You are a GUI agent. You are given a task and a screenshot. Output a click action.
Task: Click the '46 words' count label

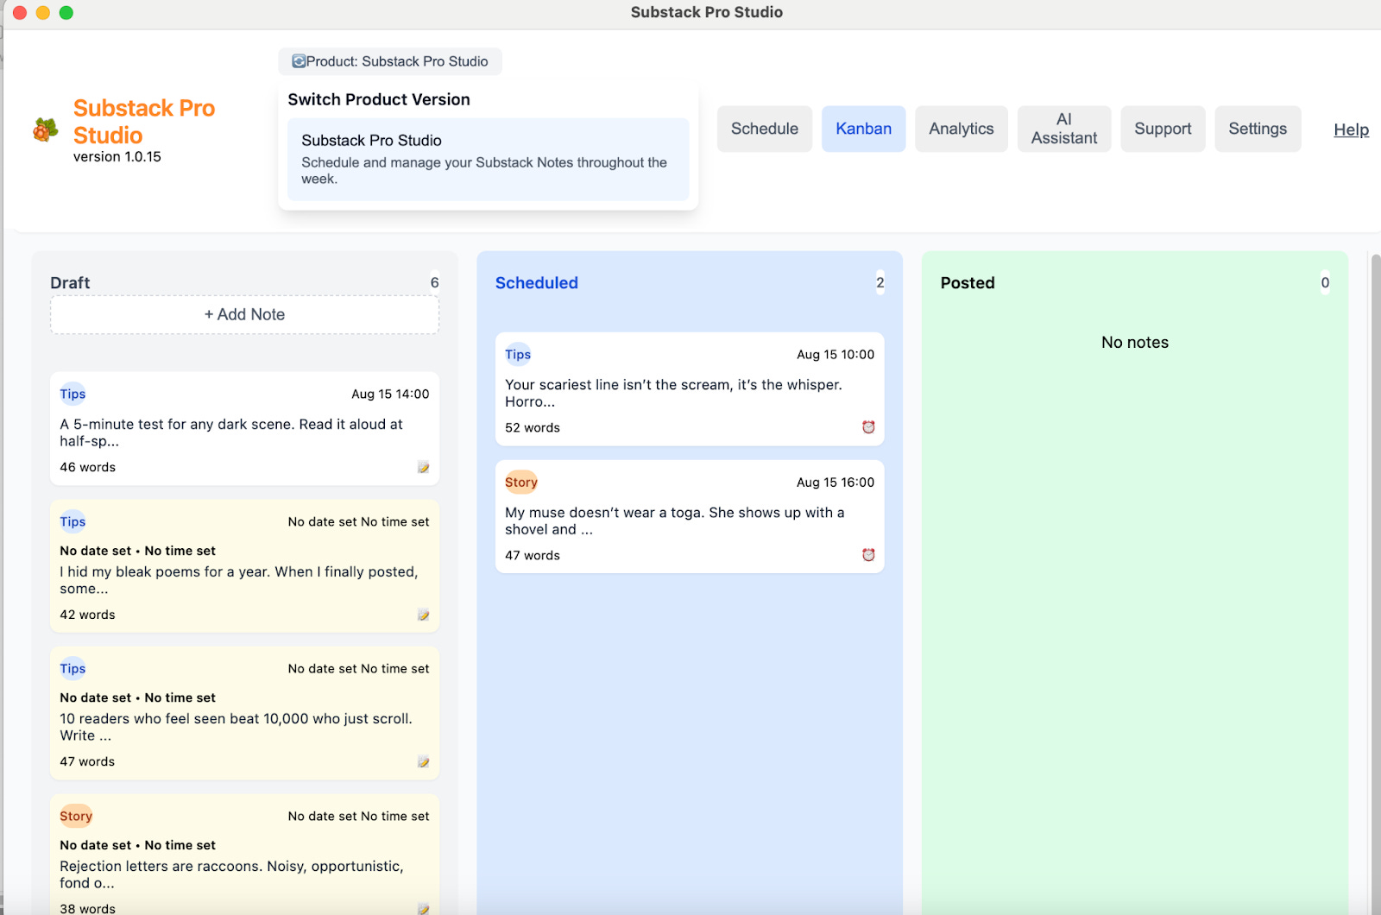click(87, 468)
